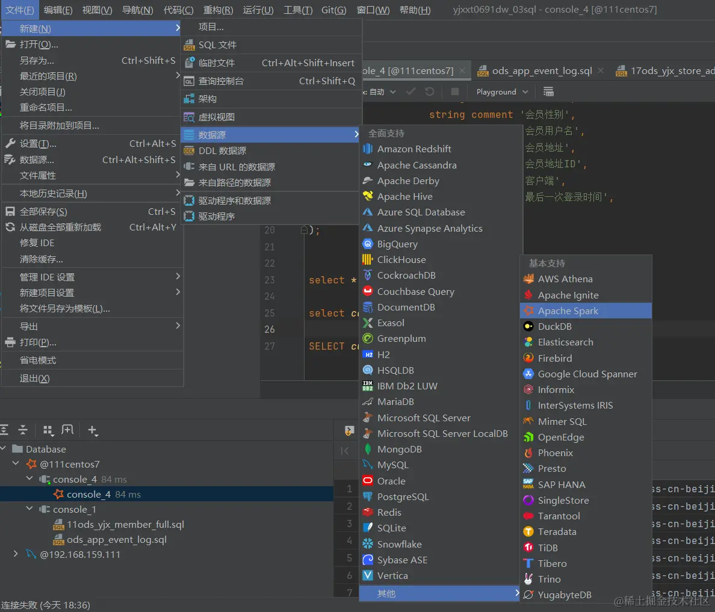The image size is (715, 612).
Task: Click 全部保存(S) entry
Action: pos(91,212)
